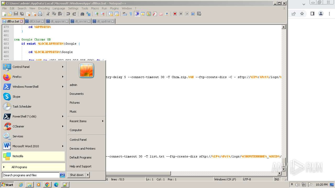
Task: Open Internet Explorer from taskbar
Action: pos(21,185)
